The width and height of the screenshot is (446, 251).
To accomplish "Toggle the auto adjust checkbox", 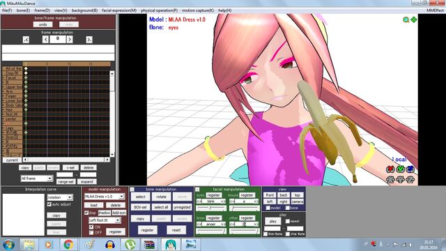I will click(49, 204).
